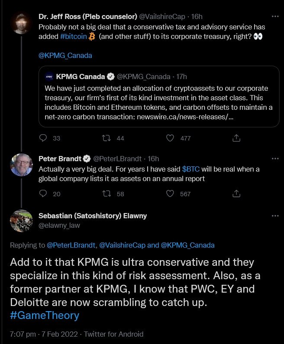The width and height of the screenshot is (284, 344).
Task: Open more options on Jeff Ross's tweet
Action: [x=275, y=16]
